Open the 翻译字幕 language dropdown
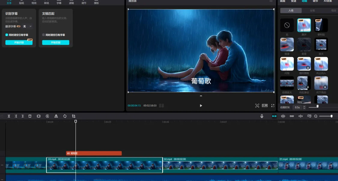Image resolution: width=338 pixels, height=181 pixels. 28,26
